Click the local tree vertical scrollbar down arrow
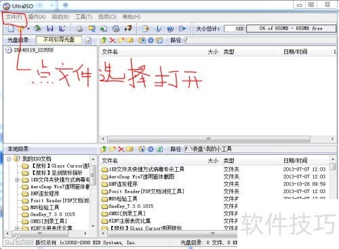The image size is (339, 249). click(93, 226)
